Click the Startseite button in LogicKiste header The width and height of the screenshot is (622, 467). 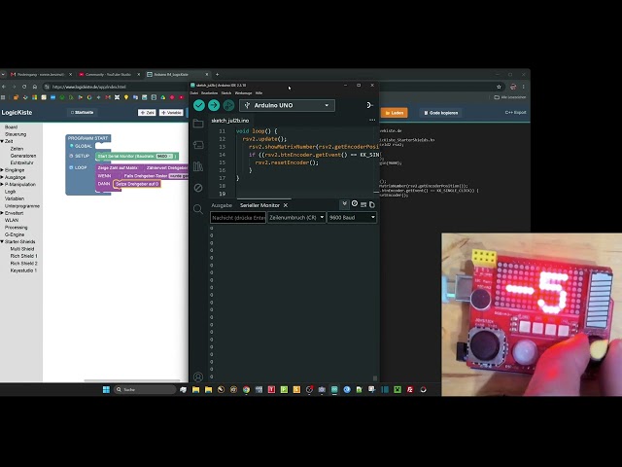click(82, 113)
